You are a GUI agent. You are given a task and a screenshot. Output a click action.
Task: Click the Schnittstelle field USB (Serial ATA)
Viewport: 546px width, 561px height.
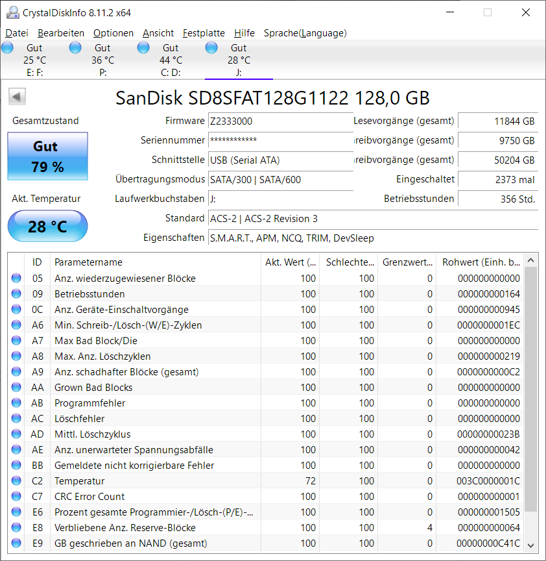coord(281,160)
